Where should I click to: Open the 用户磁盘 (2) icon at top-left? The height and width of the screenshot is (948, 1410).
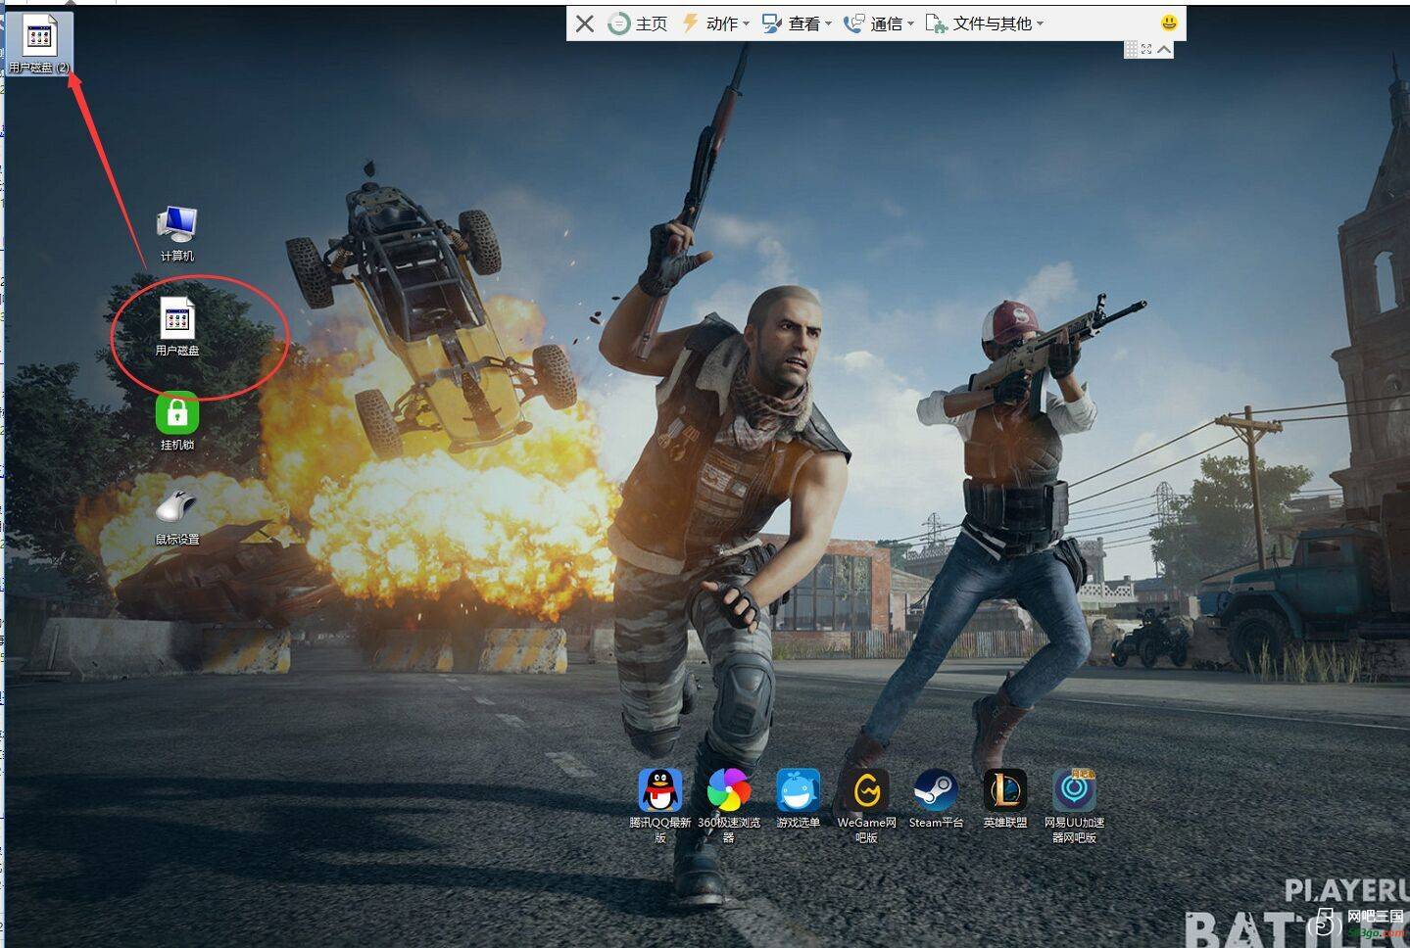tap(39, 44)
